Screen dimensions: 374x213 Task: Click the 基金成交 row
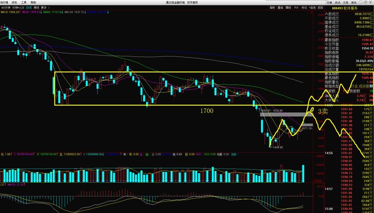349,26
